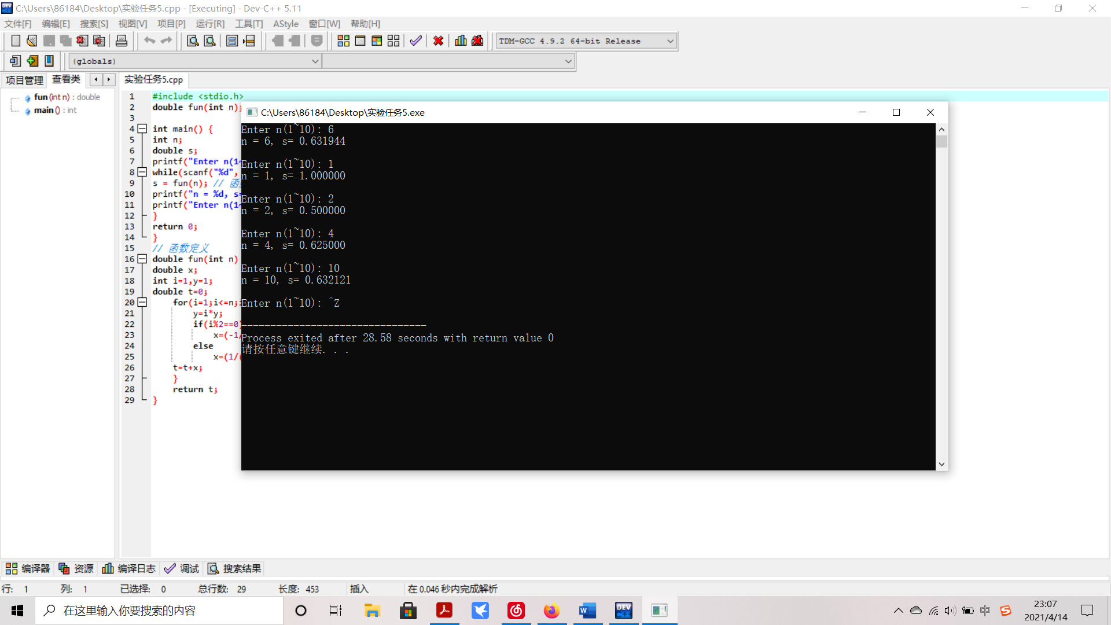Collapse the for loop fold at line 20
Screen dimensions: 1111x625
click(142, 302)
